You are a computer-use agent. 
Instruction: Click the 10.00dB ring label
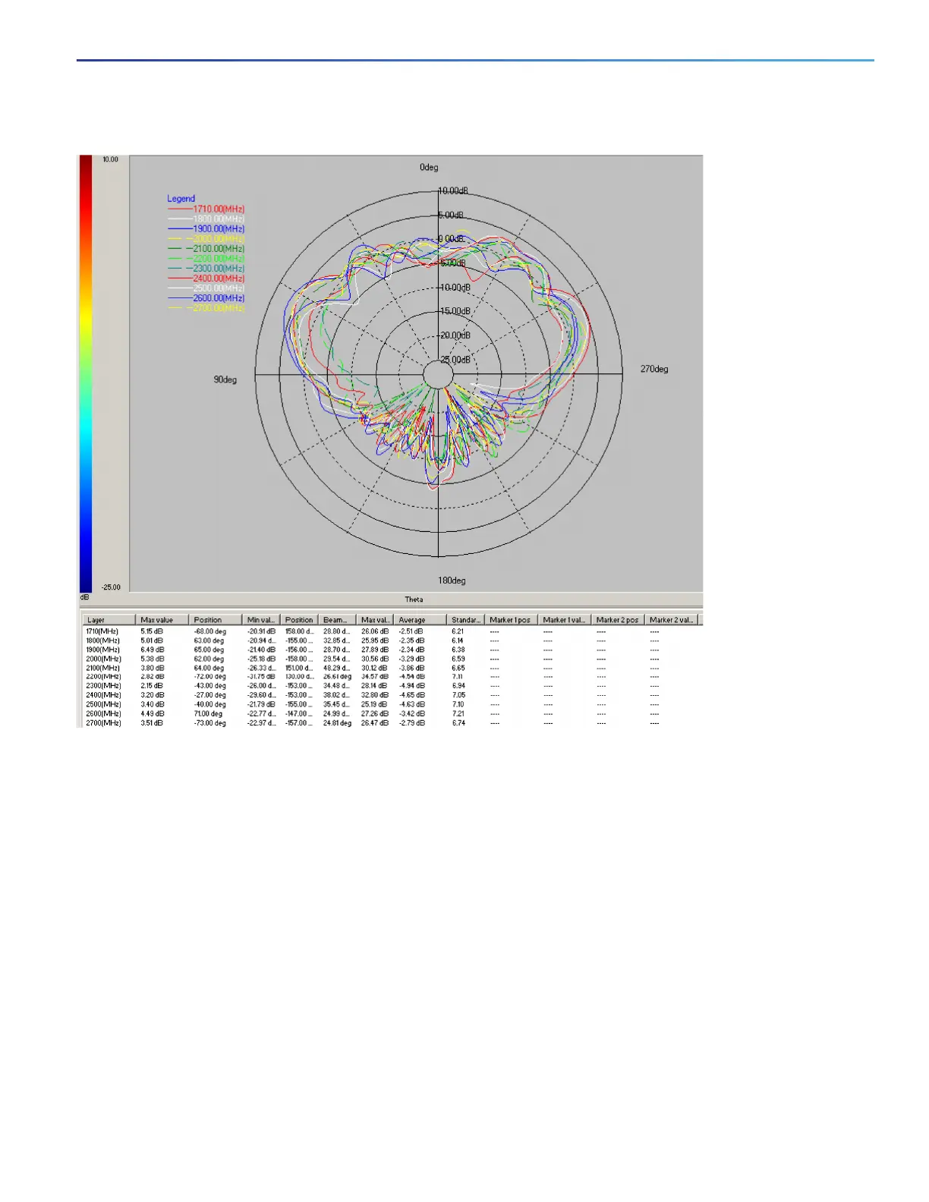coord(454,190)
